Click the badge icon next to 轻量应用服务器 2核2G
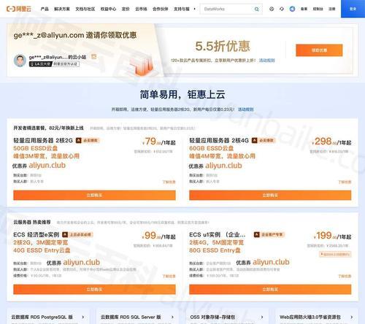 click(78, 140)
